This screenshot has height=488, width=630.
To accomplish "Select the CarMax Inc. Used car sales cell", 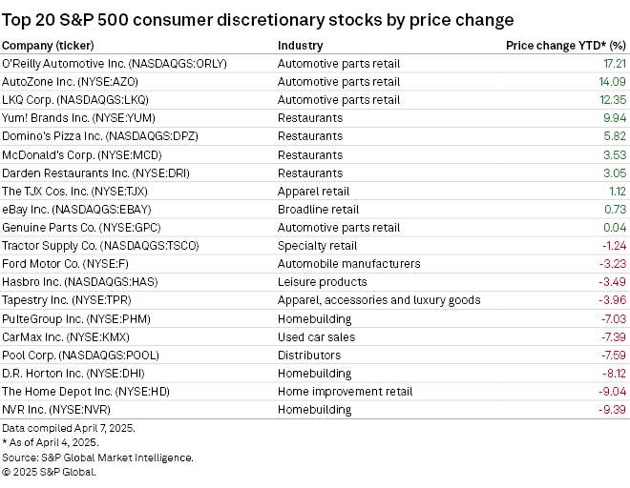I will pyautogui.click(x=316, y=336).
